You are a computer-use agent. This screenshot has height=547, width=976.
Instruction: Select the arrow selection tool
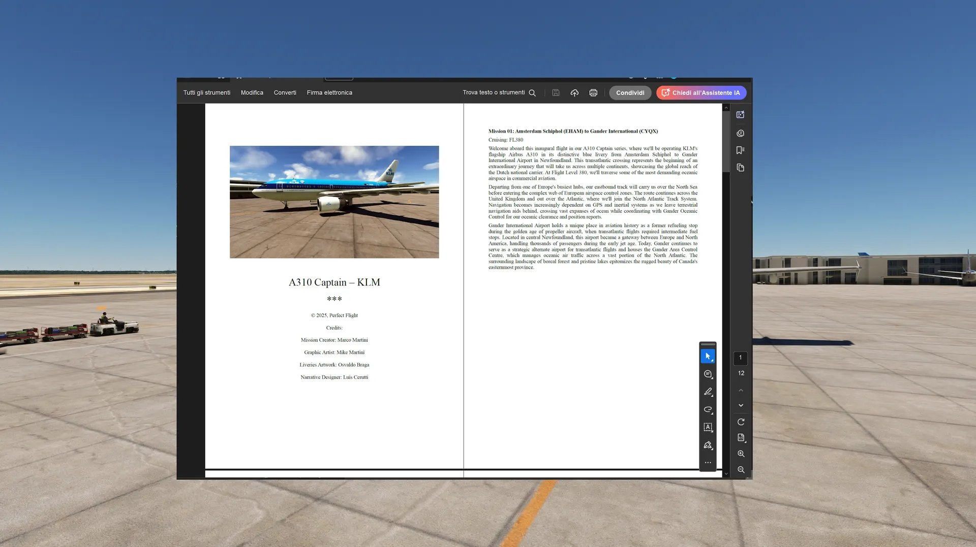[x=708, y=357]
